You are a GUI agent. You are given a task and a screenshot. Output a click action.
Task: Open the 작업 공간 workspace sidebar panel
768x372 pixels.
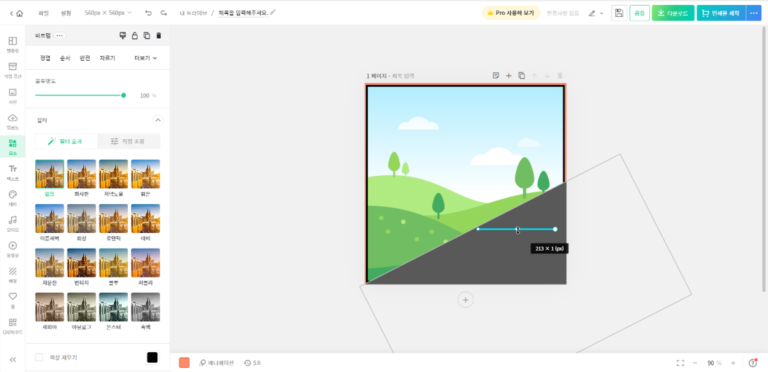click(13, 70)
